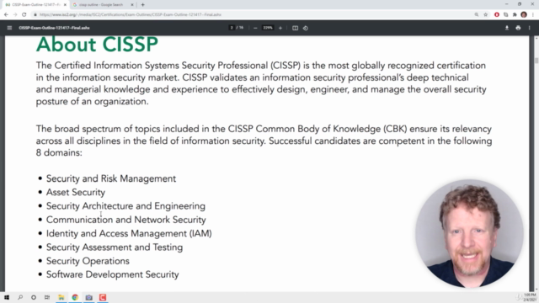
Task: Click the presenter webcam thumbnail
Action: (469, 234)
